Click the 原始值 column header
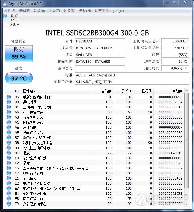194x212 pixels. 169,91
